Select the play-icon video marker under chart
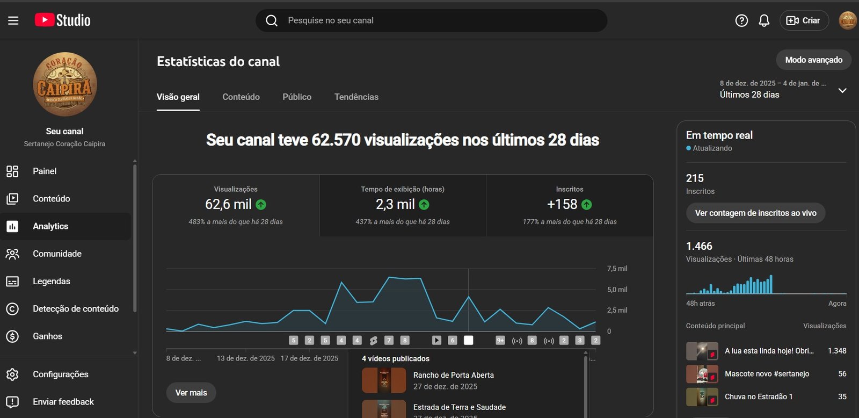This screenshot has width=859, height=418. click(436, 340)
